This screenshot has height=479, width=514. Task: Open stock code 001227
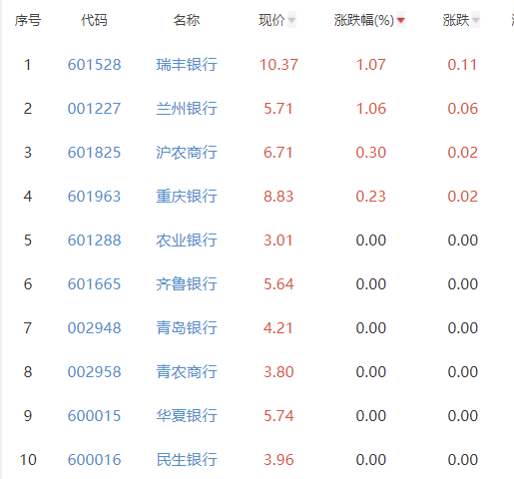point(94,109)
